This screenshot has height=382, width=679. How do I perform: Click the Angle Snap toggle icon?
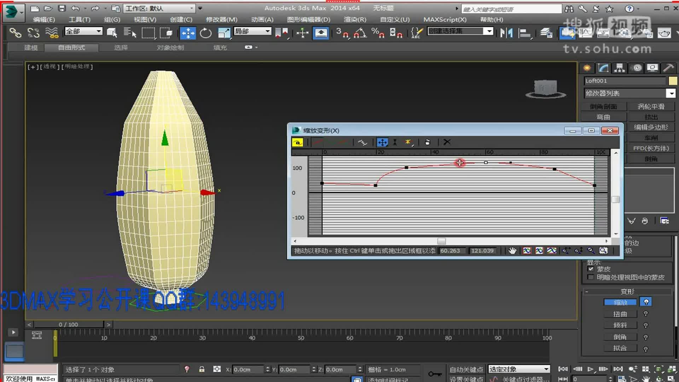point(360,33)
